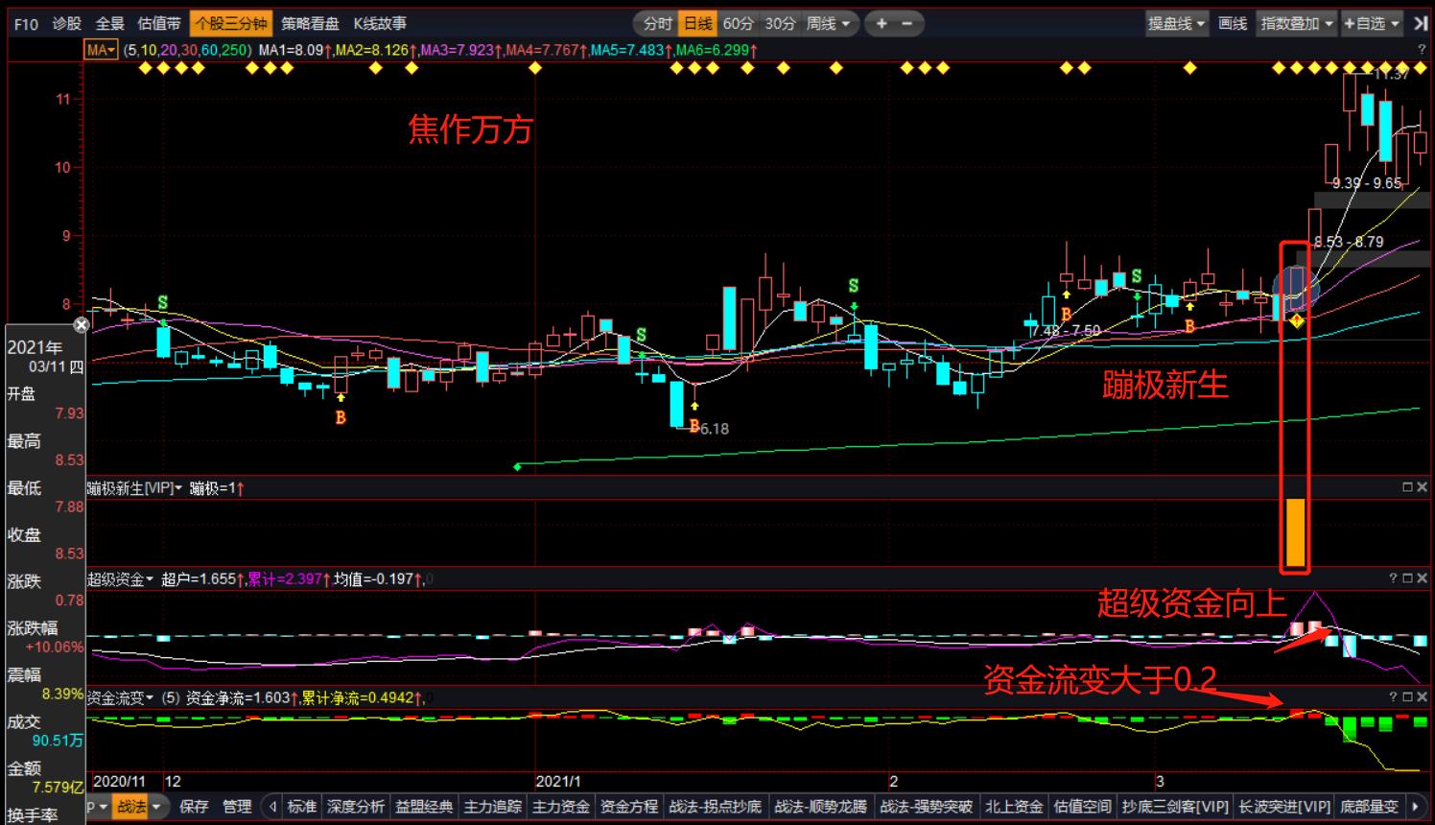Image resolution: width=1435 pixels, height=825 pixels.
Task: Select the 北上资金 tab
Action: pyautogui.click(x=1014, y=807)
